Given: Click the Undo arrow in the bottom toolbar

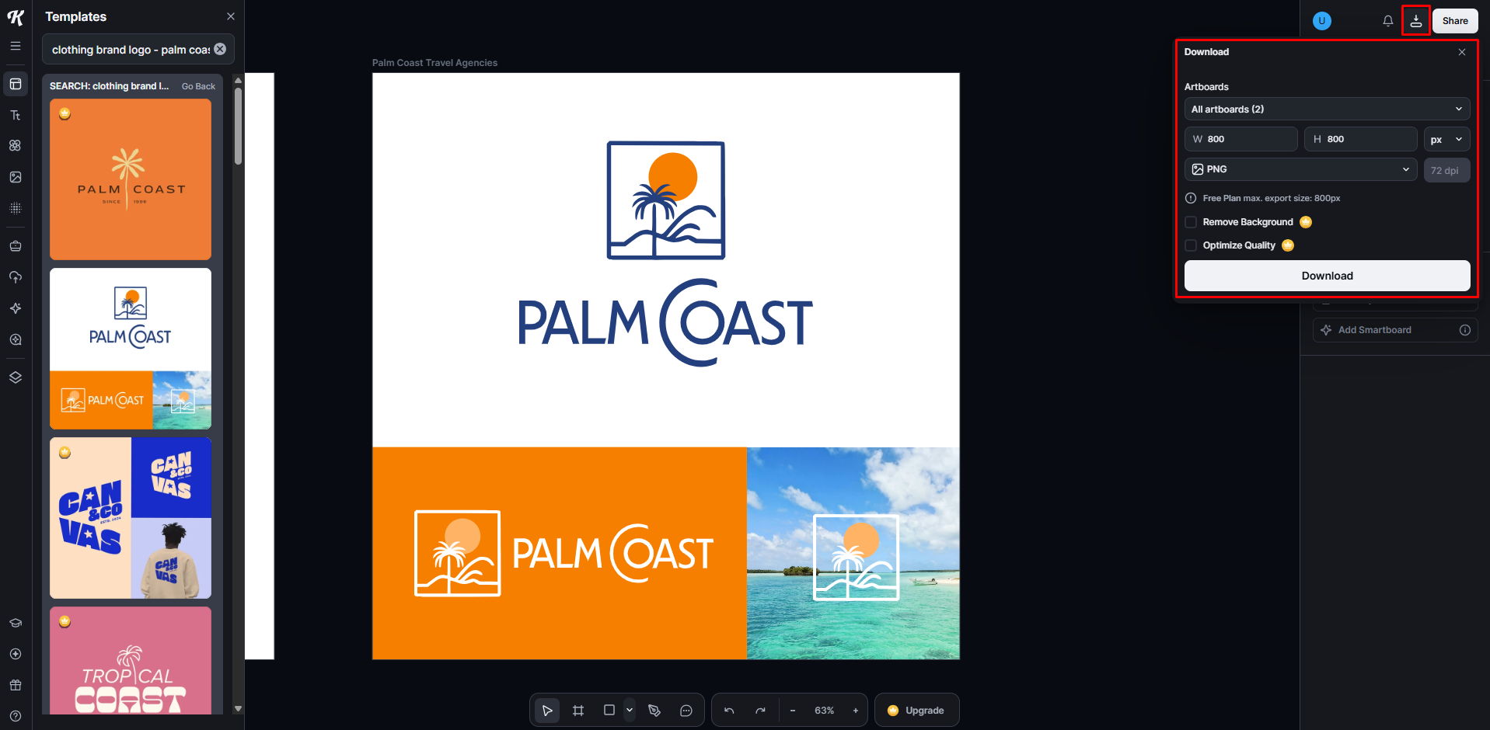Looking at the screenshot, I should (728, 709).
